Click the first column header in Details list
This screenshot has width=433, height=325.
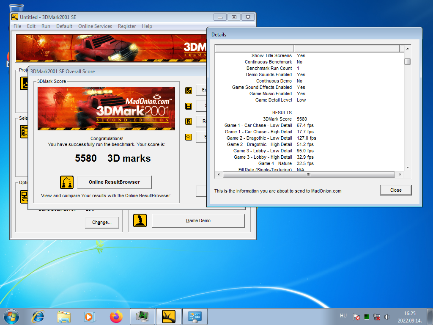[x=255, y=48]
